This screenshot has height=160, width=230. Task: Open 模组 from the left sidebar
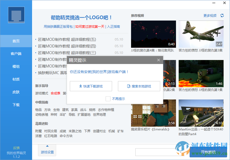[x=16, y=66]
